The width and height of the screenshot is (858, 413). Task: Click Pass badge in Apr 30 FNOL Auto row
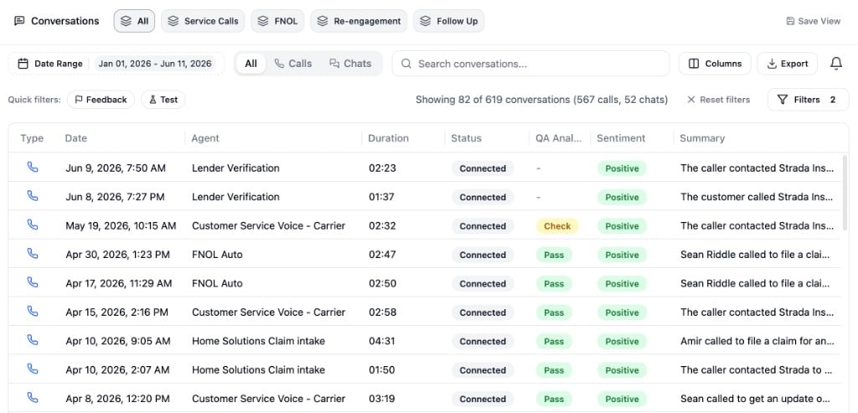pyautogui.click(x=554, y=255)
